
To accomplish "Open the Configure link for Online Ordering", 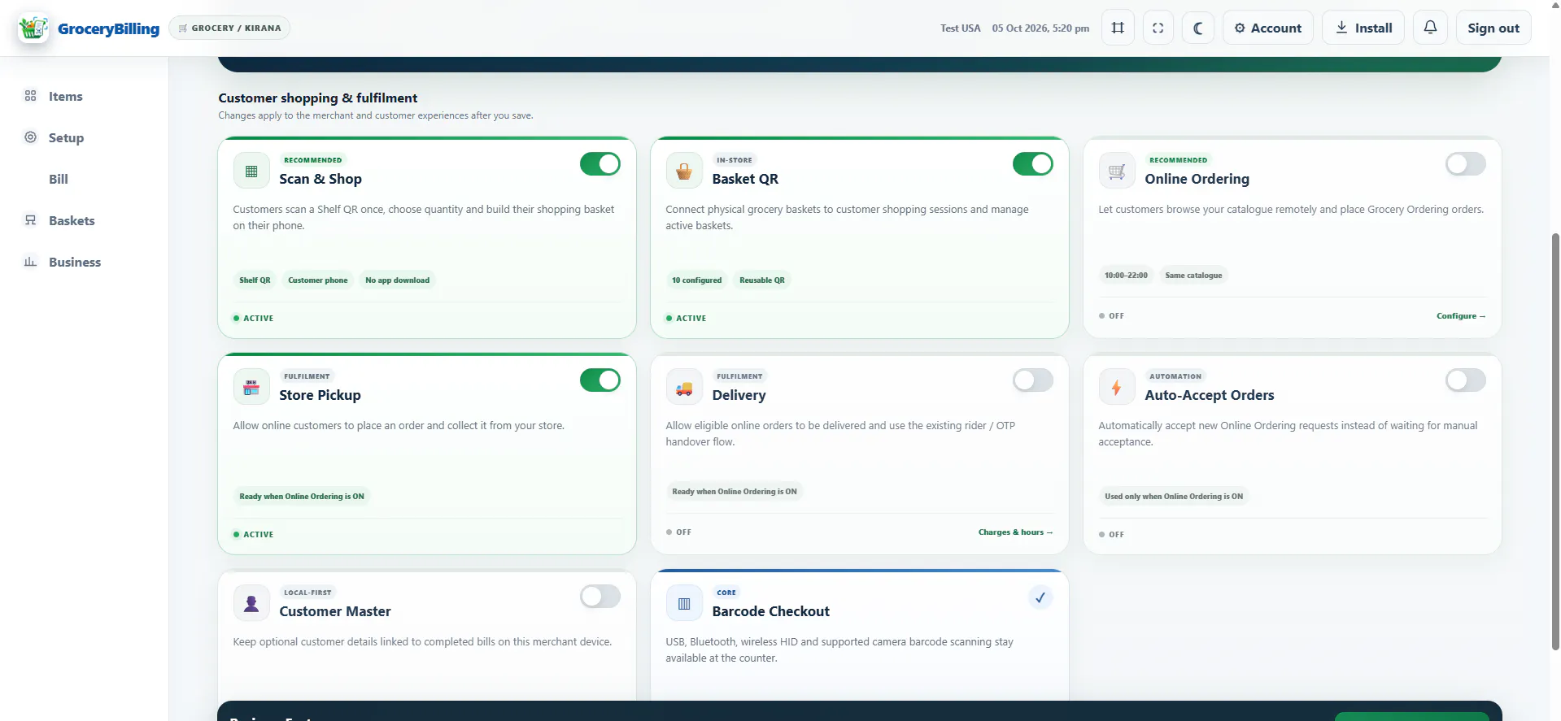I will tap(1461, 316).
